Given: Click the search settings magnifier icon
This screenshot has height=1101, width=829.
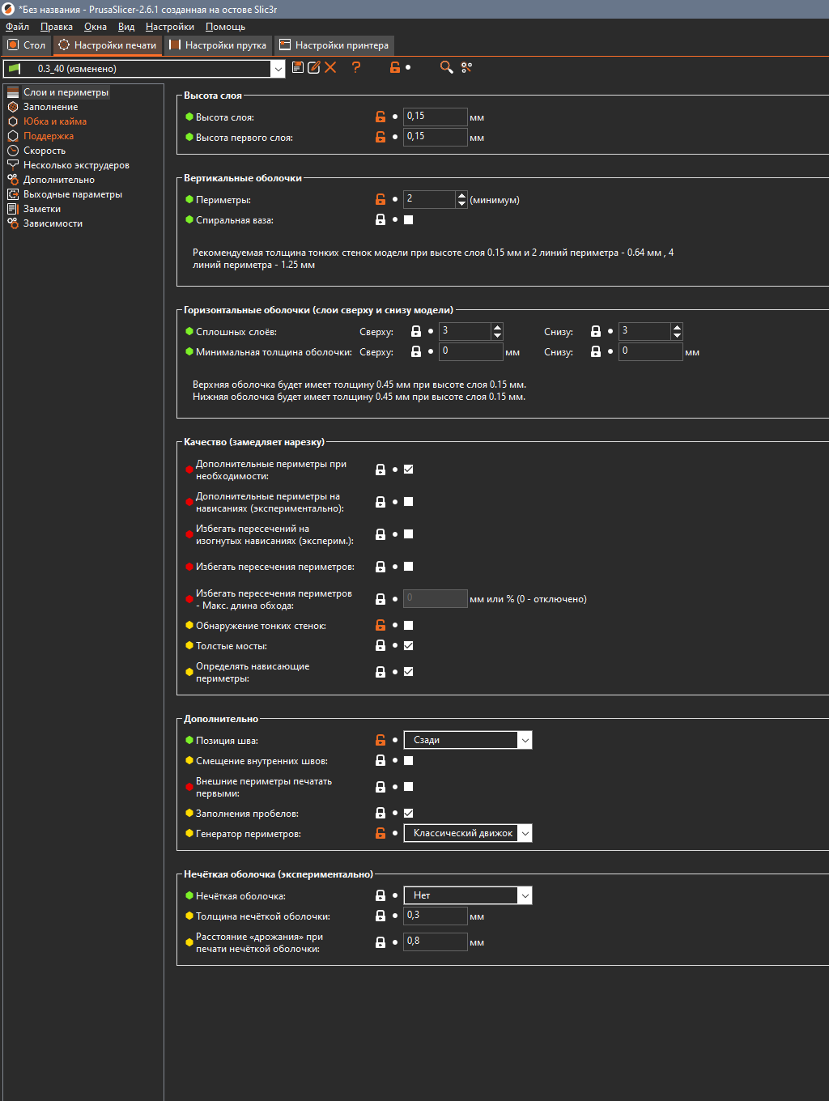Looking at the screenshot, I should point(446,67).
